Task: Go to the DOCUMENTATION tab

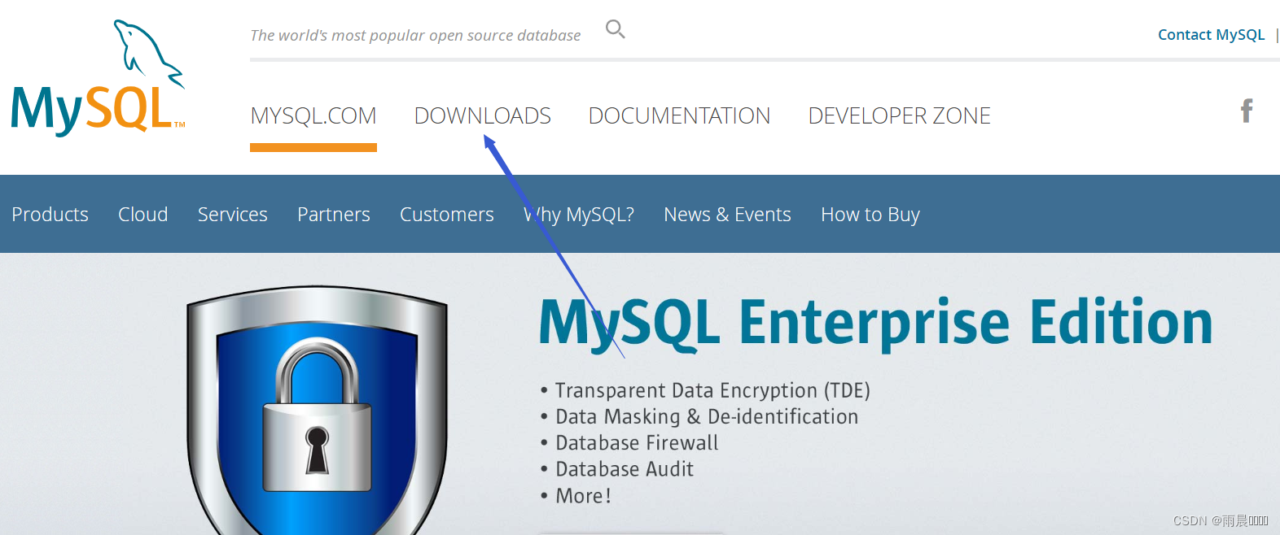Action: coord(679,116)
